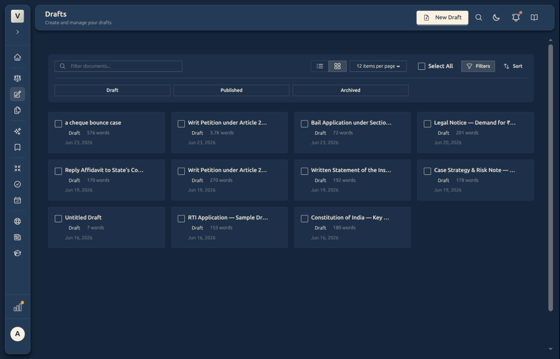Select the 3.7K words Writ Petition checkbox
The height and width of the screenshot is (359, 560).
coord(181,124)
